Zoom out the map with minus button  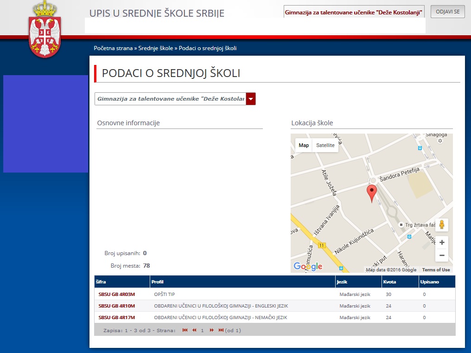tap(442, 255)
